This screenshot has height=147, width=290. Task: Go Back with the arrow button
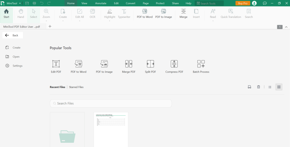(x=12, y=35)
